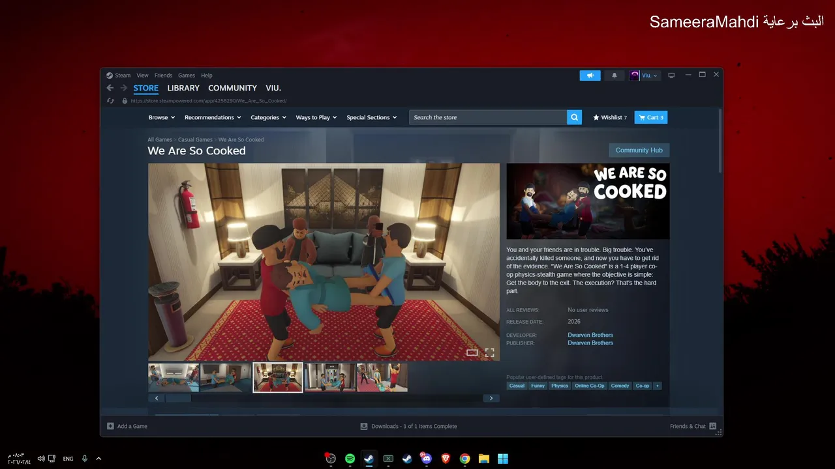Open the Games menu

187,76
